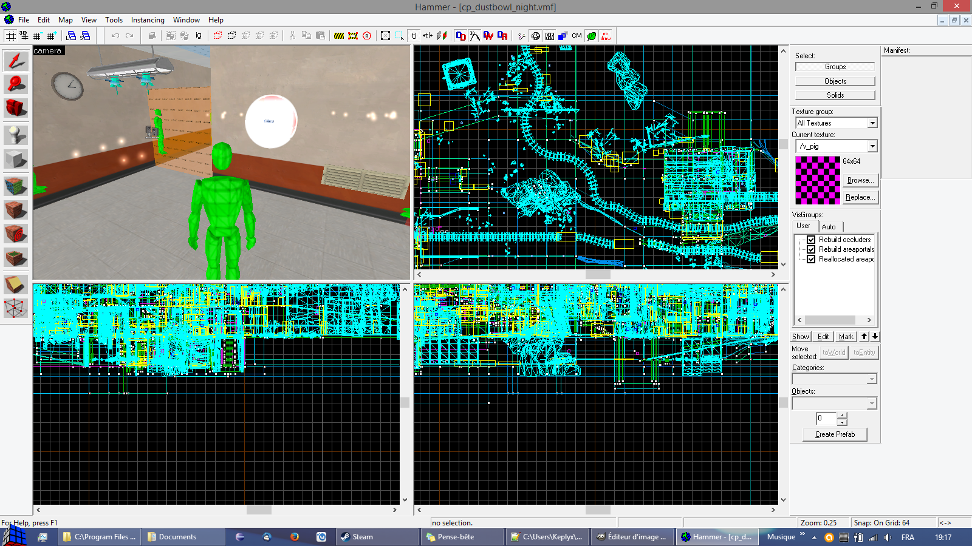Click the Groups selection mode button
This screenshot has width=972, height=546.
[x=835, y=67]
